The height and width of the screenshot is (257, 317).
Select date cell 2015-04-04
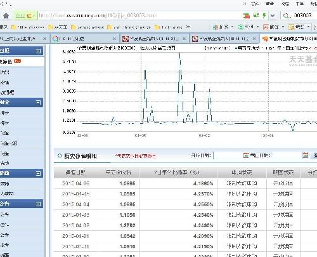pos(75,204)
